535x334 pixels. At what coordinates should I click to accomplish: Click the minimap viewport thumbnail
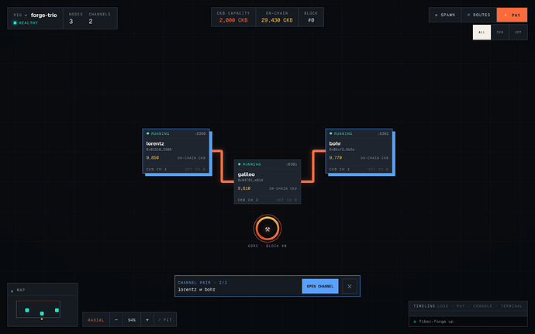coord(38,309)
